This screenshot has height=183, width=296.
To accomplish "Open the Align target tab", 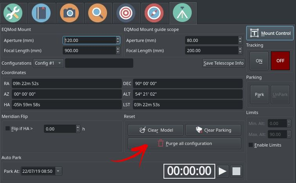I will (126, 13).
